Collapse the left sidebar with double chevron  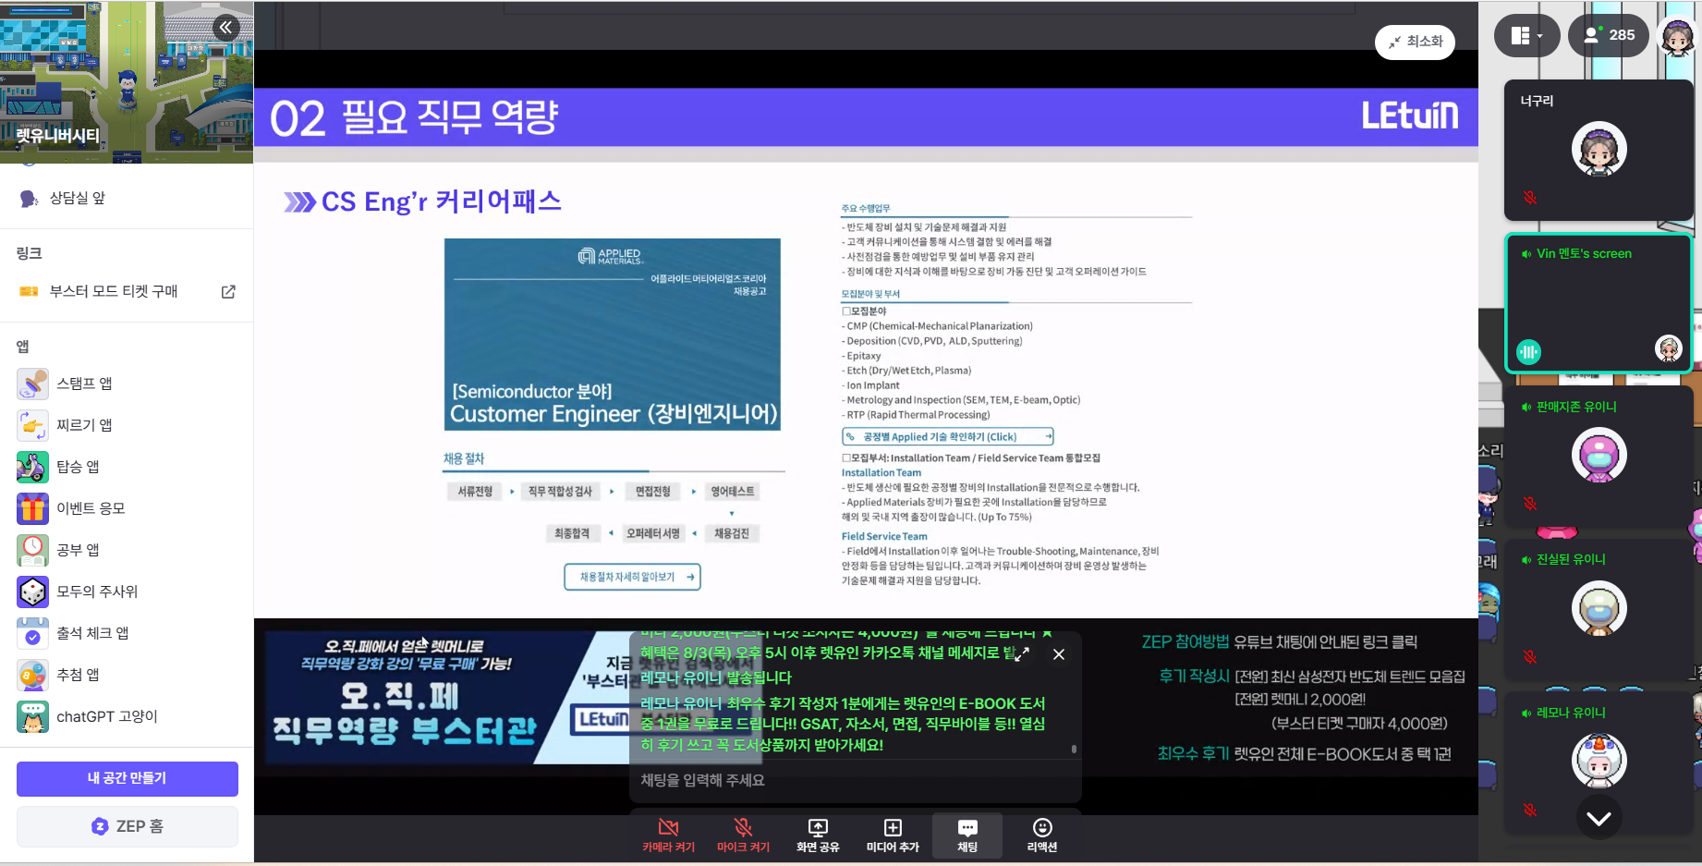225,28
